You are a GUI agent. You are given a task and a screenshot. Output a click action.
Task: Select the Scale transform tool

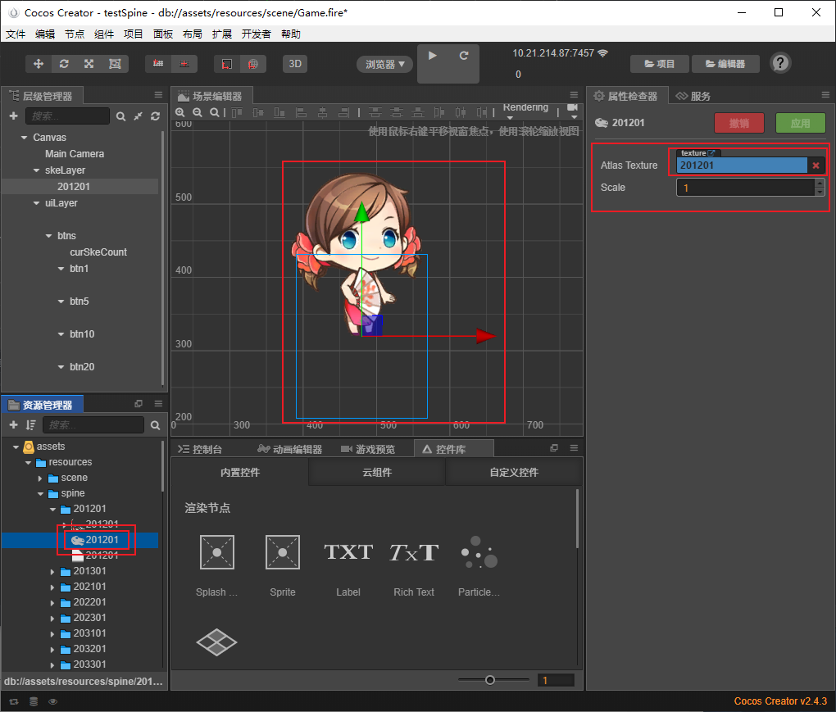pos(89,64)
